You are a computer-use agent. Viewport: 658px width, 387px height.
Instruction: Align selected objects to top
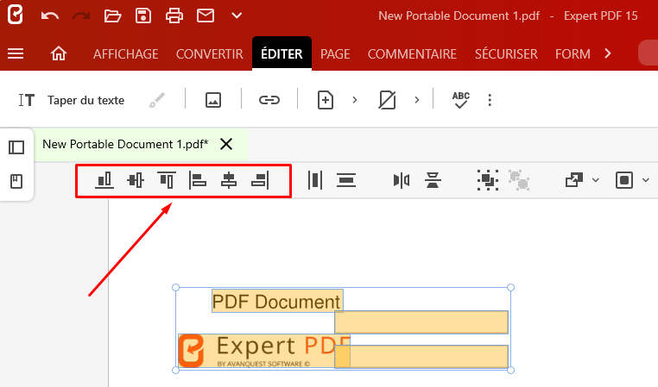tap(167, 180)
